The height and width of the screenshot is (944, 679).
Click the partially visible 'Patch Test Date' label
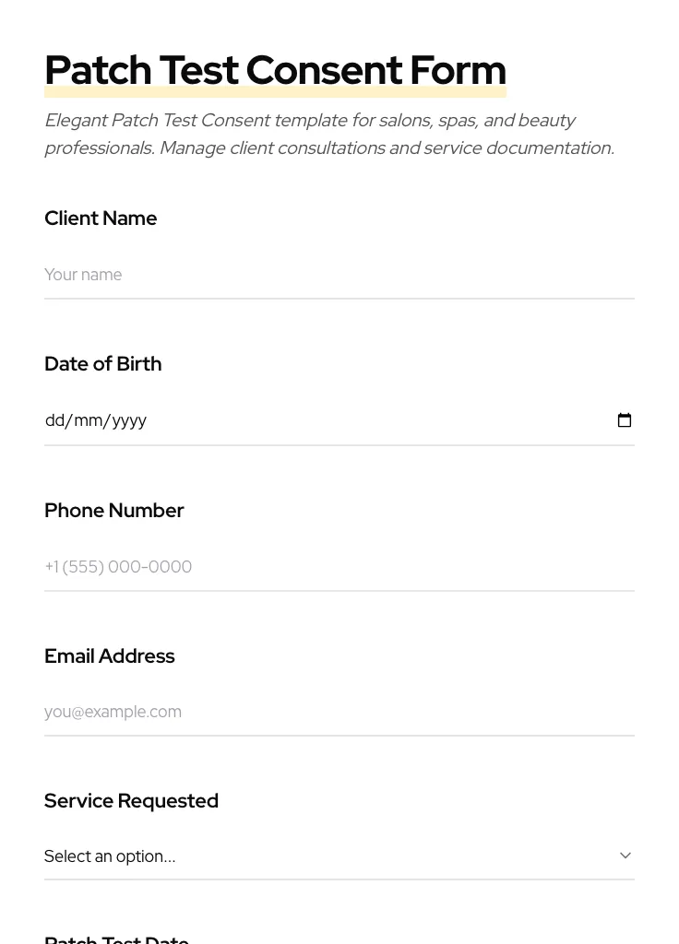point(116,938)
